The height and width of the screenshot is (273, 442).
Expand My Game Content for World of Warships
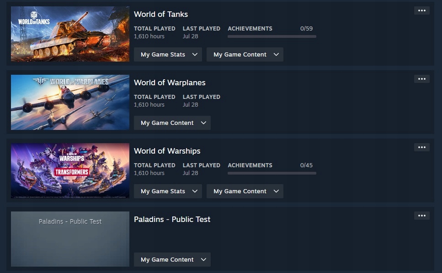click(x=245, y=191)
